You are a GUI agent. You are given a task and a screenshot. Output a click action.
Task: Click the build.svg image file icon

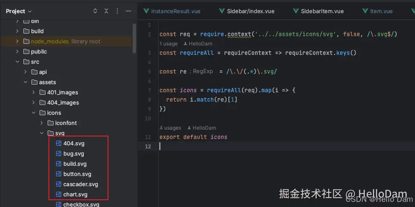(59, 164)
